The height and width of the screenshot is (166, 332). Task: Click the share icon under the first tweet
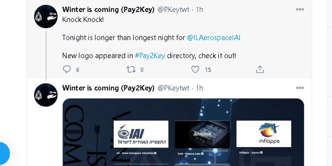click(x=260, y=70)
